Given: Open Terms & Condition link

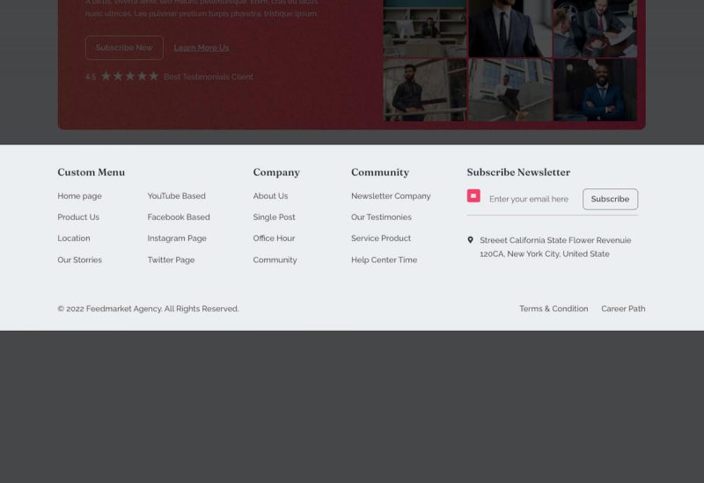Looking at the screenshot, I should 554,309.
